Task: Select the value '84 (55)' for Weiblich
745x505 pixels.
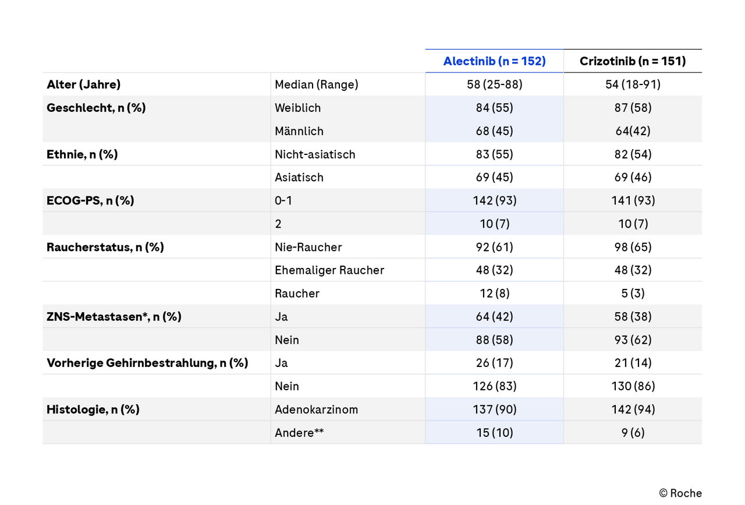Action: 495,108
